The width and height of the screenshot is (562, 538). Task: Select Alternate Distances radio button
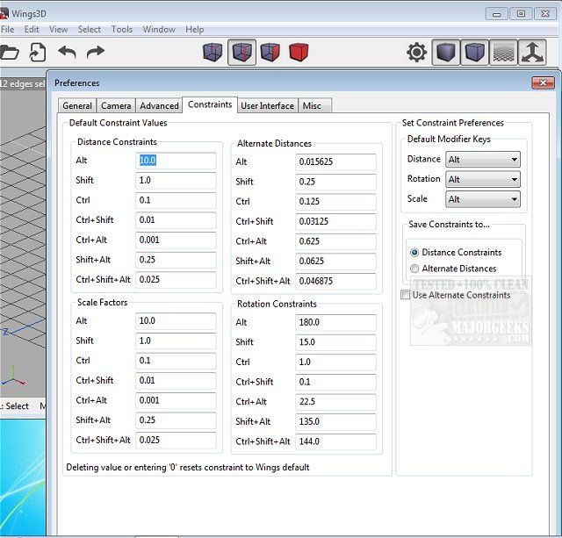pos(414,269)
